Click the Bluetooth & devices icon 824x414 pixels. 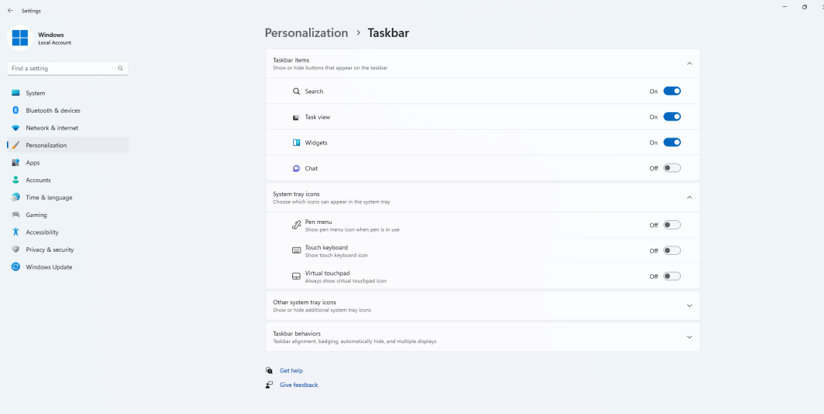(x=15, y=110)
